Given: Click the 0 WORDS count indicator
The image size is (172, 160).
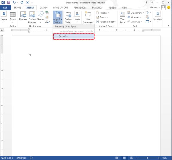Looking at the screenshot, I should pos(21,158).
